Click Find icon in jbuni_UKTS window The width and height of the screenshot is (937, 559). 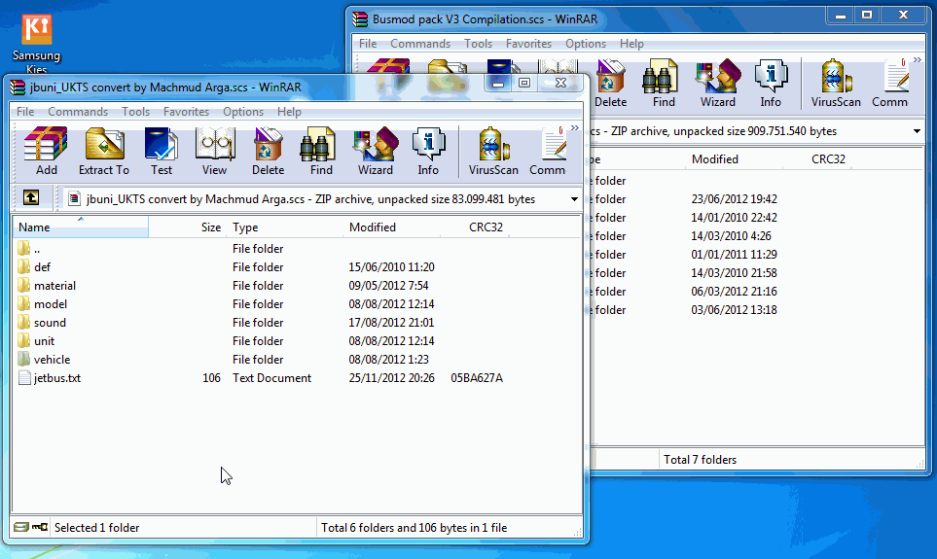(x=321, y=151)
